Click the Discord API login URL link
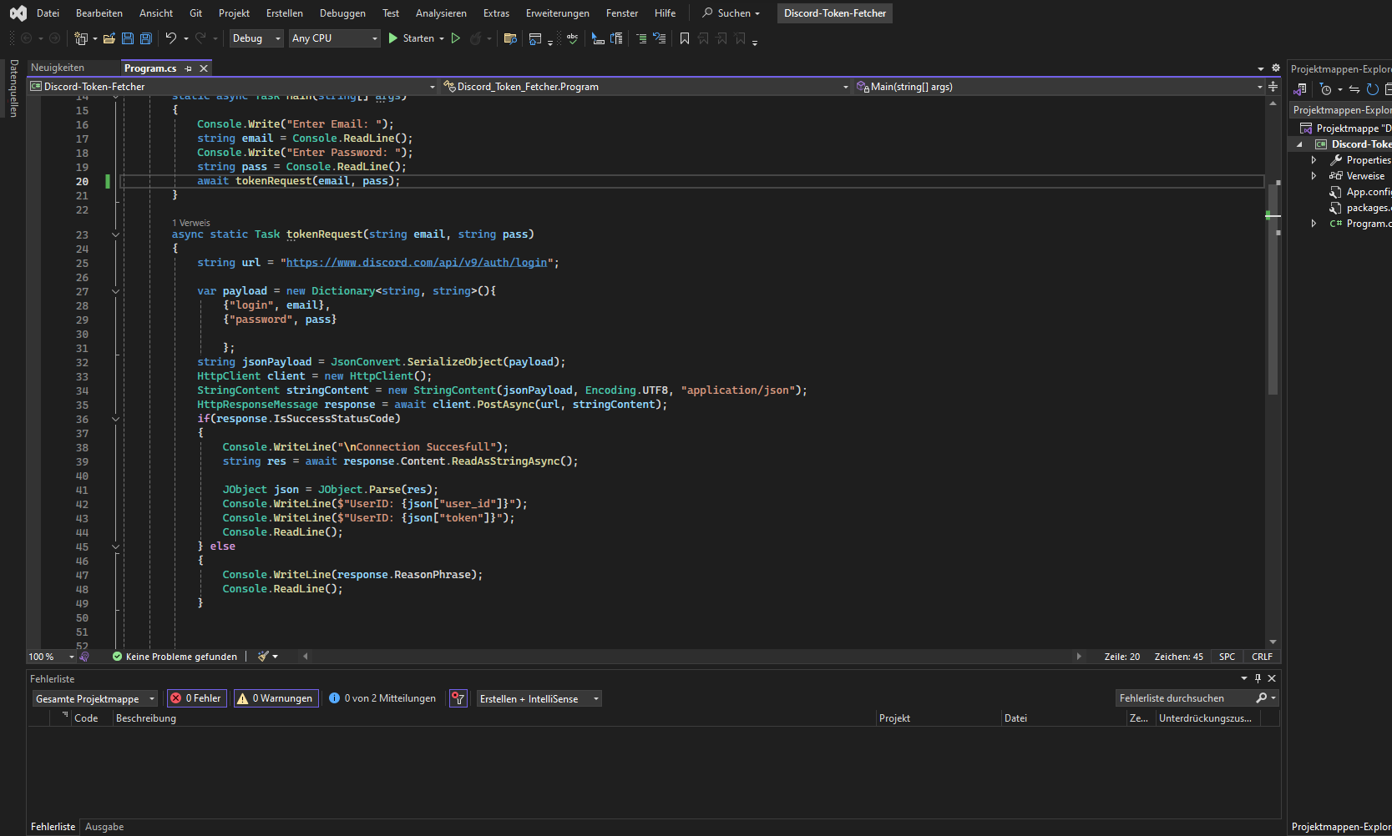The height and width of the screenshot is (836, 1392). tap(417, 263)
